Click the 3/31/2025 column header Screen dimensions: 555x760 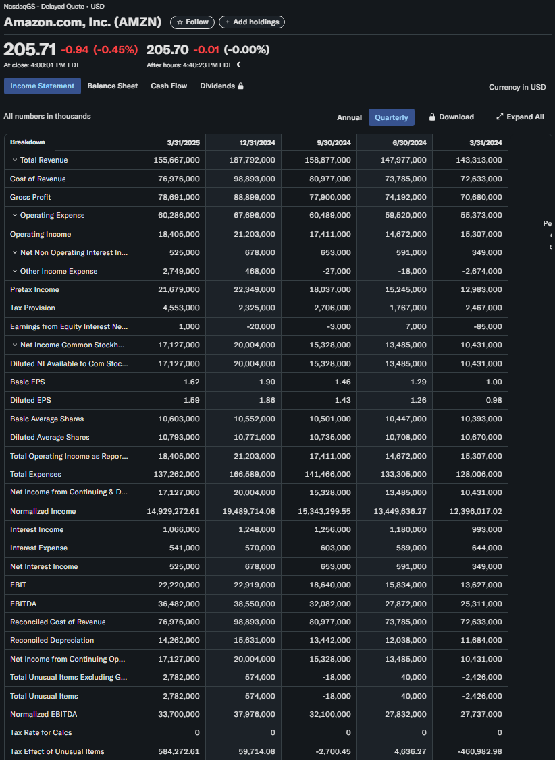(x=184, y=142)
